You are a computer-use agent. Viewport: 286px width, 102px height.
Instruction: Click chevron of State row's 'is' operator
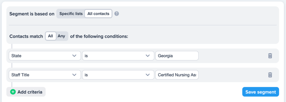pos(147,56)
